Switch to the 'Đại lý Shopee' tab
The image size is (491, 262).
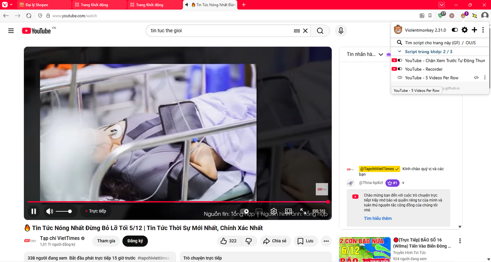click(37, 5)
